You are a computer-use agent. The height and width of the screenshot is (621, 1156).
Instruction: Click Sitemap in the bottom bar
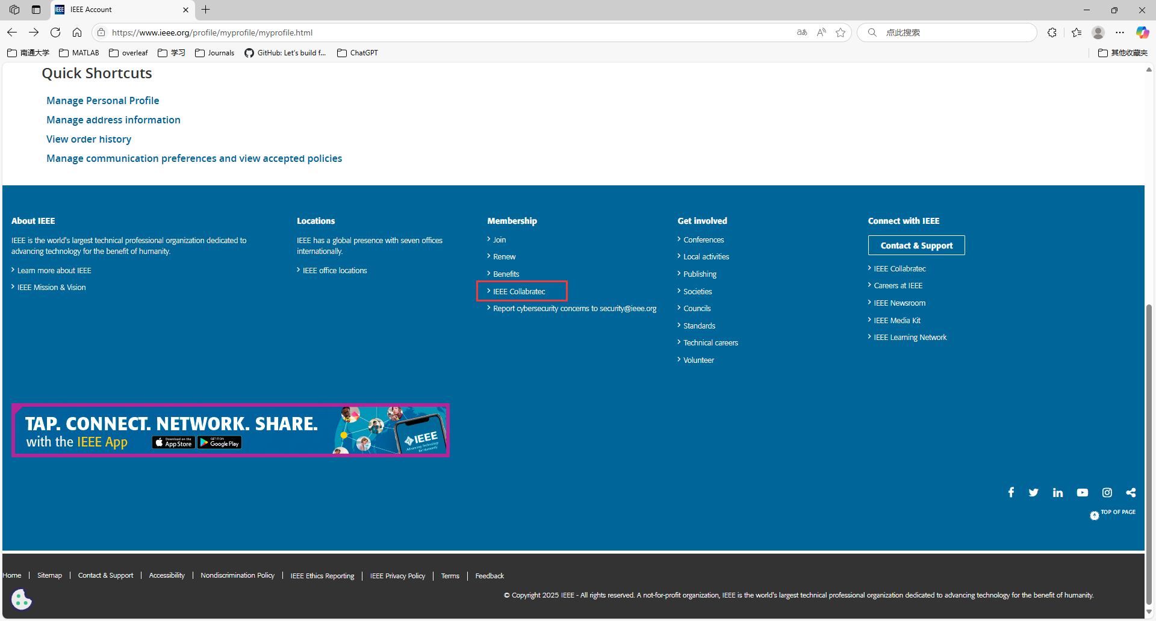[49, 575]
